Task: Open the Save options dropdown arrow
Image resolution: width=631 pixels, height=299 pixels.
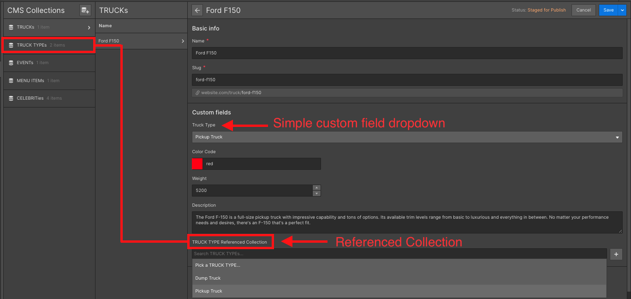Action: (622, 10)
